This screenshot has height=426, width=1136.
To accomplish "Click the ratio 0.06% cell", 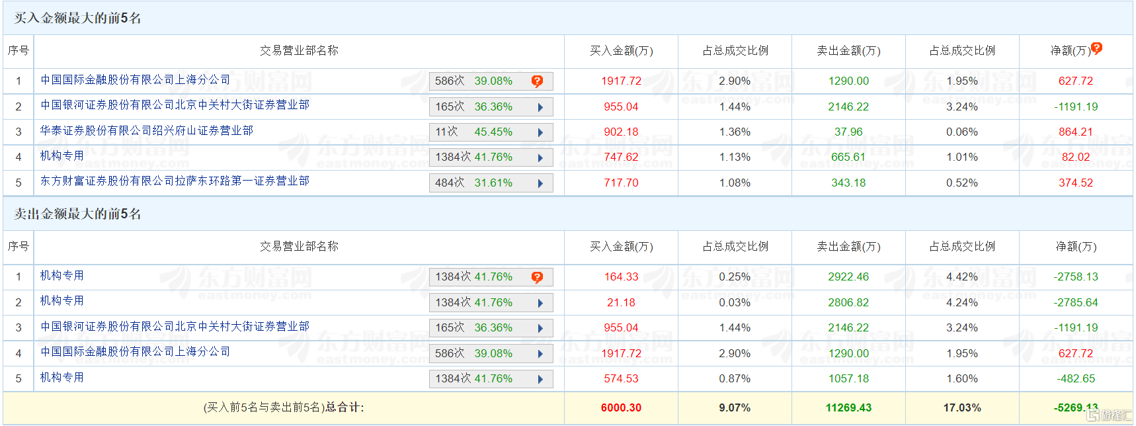I will pos(962,132).
